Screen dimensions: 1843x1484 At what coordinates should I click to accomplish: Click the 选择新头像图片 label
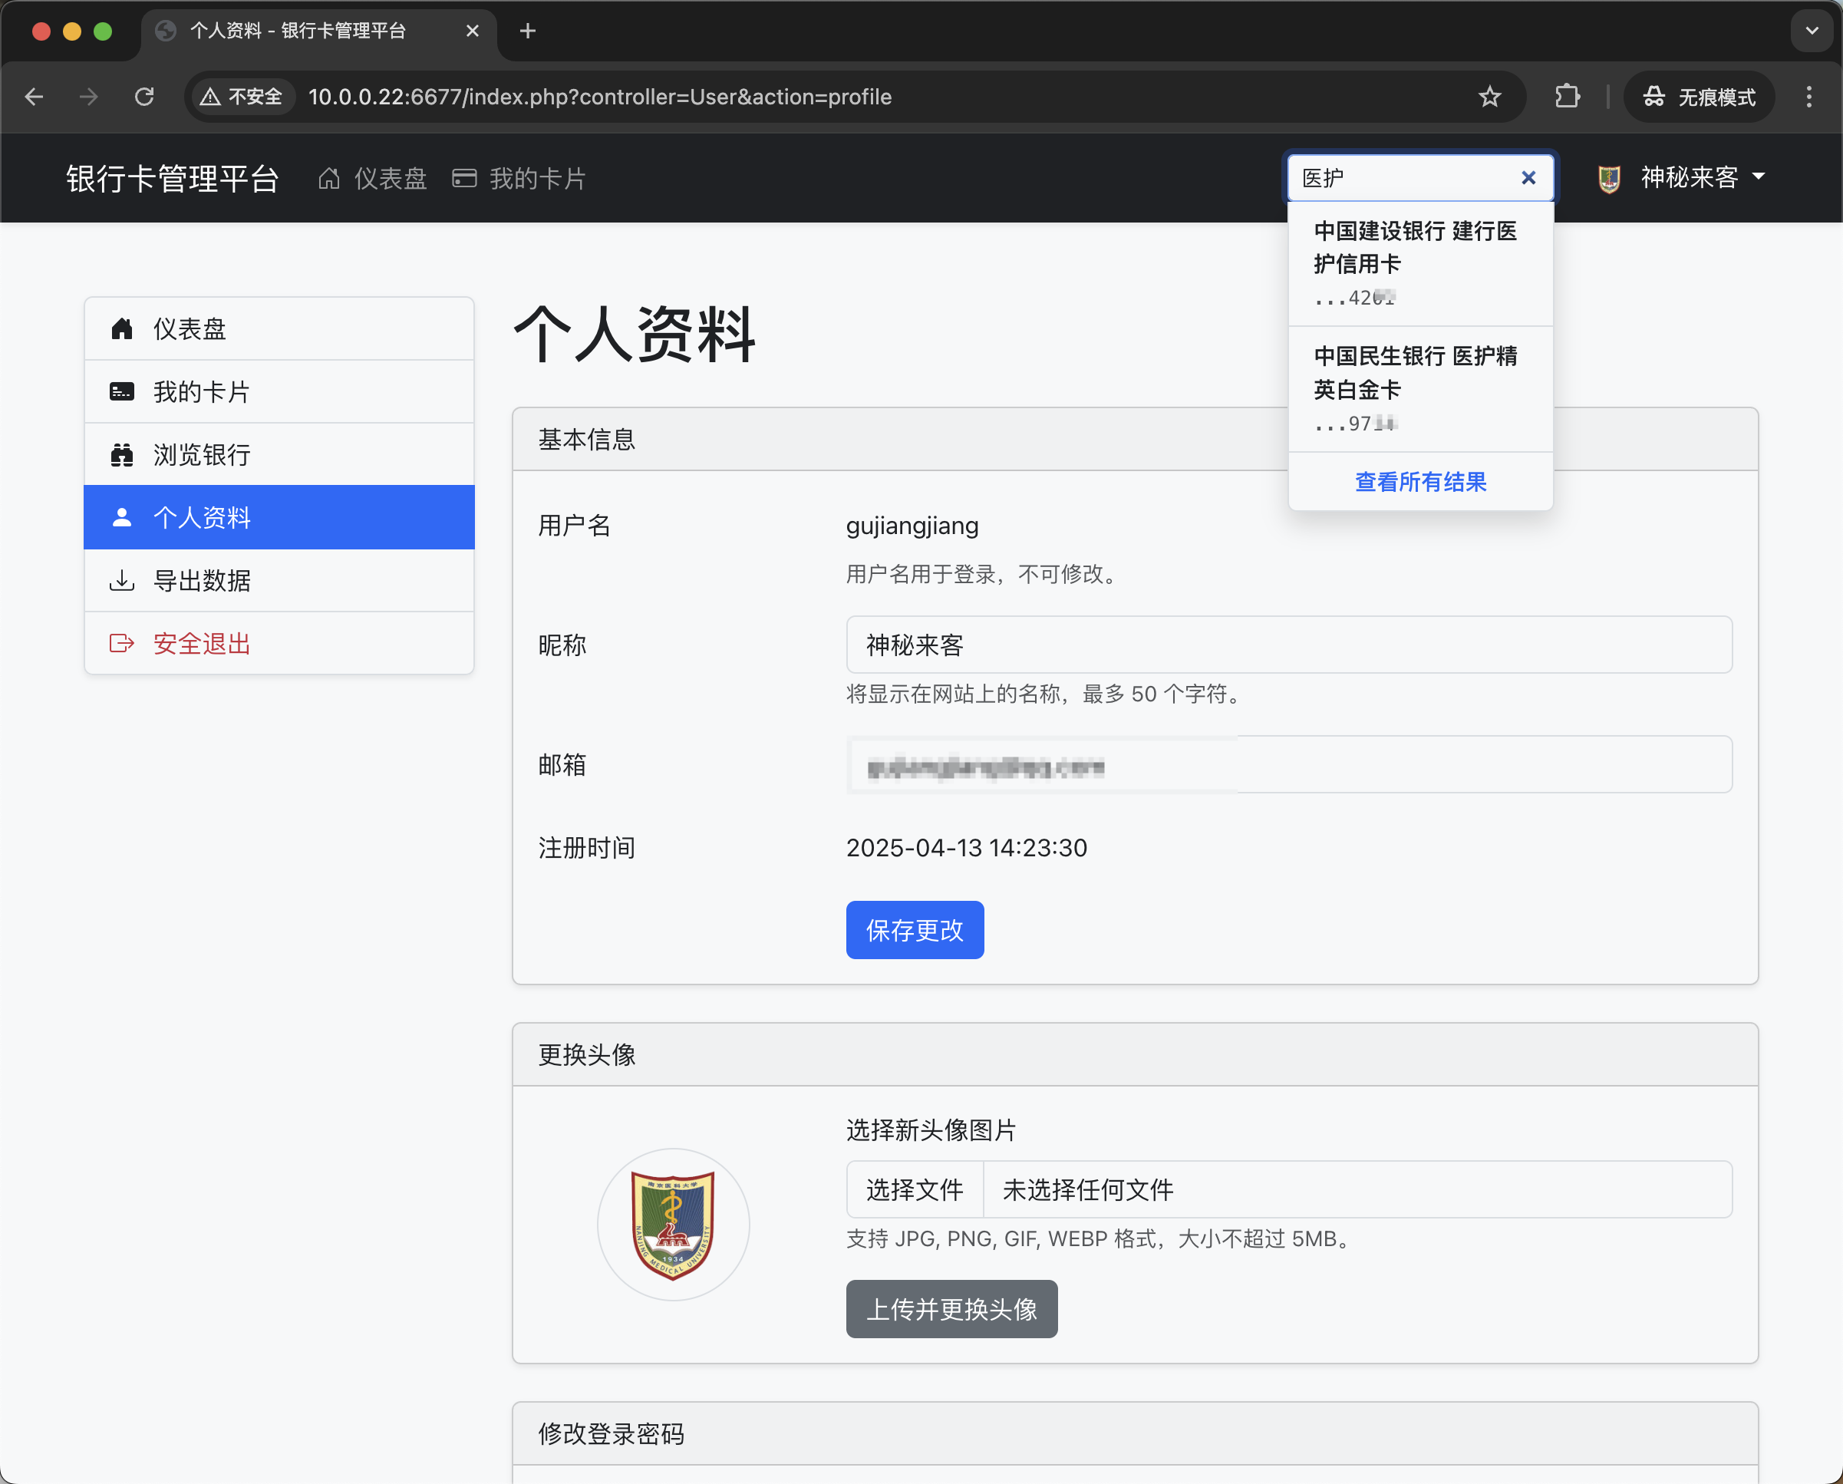[931, 1130]
